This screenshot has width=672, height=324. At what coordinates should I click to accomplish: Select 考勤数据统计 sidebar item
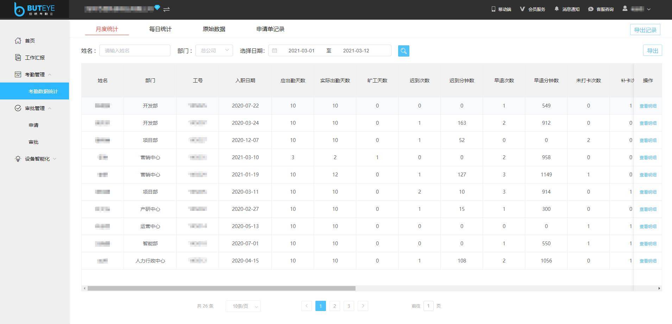(34, 91)
